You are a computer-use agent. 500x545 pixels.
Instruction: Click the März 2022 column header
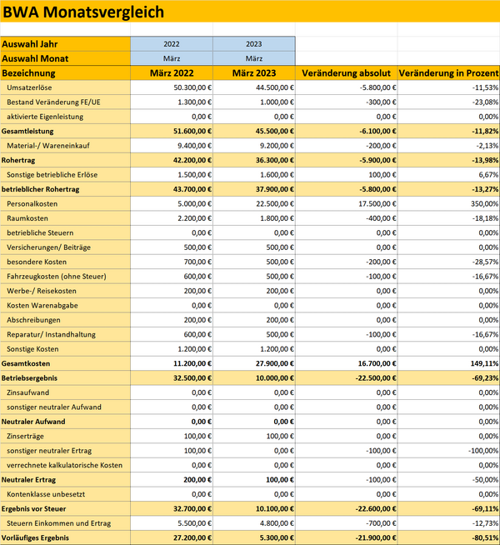(172, 73)
